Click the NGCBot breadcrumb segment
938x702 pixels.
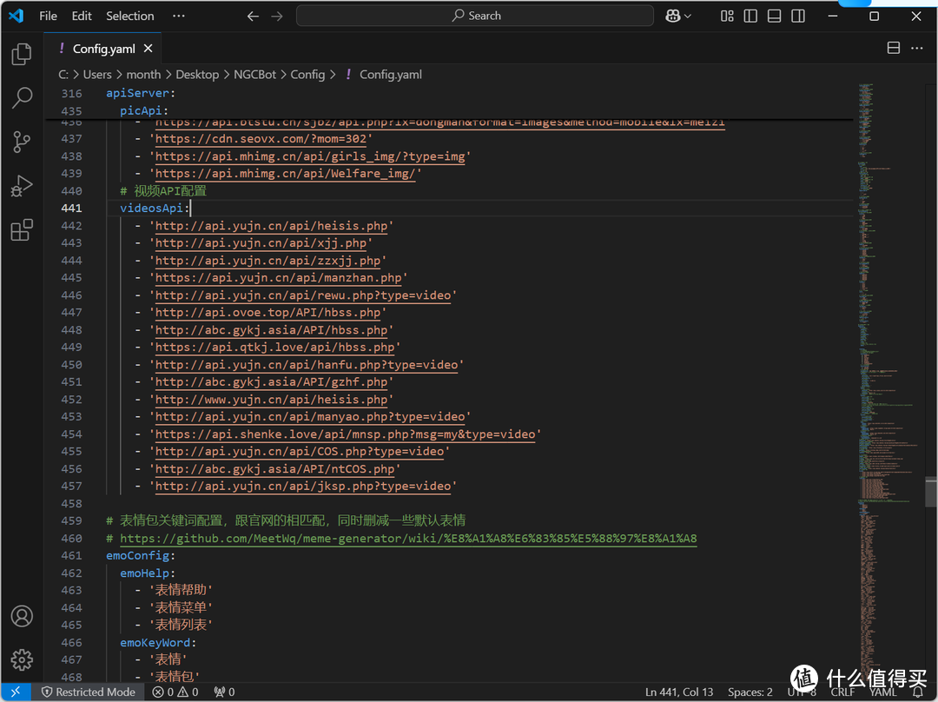coord(254,74)
